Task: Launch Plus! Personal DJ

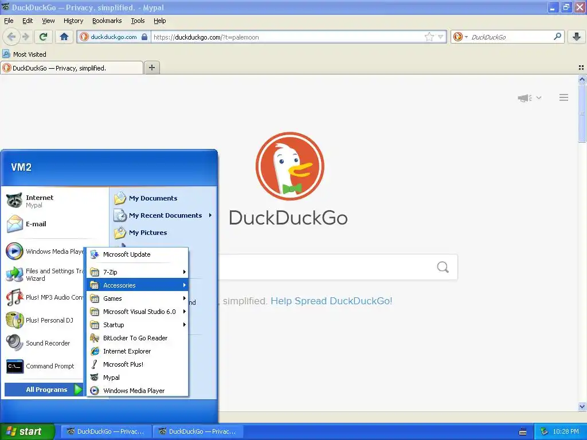Action: (45, 320)
